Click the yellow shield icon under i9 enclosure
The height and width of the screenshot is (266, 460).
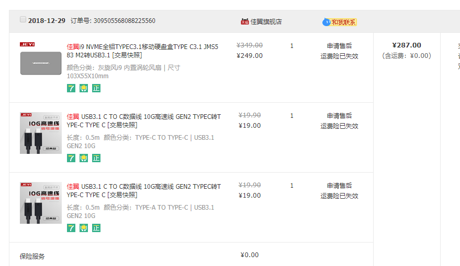[84, 88]
